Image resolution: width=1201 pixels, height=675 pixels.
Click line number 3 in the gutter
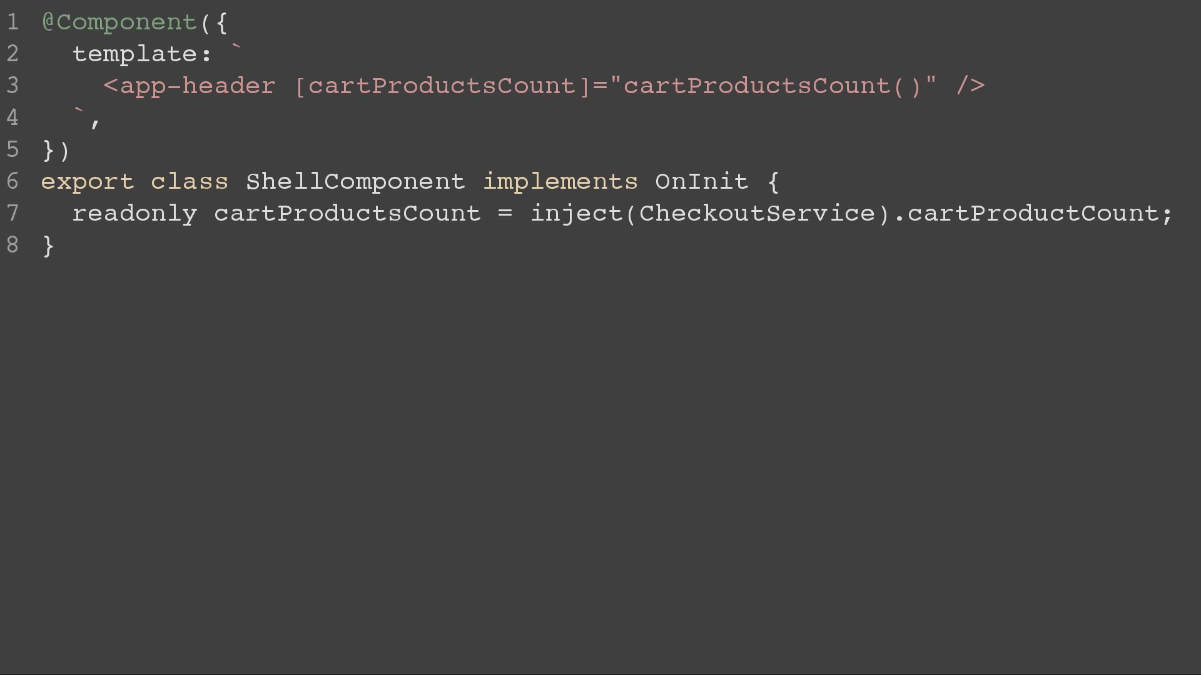[13, 86]
